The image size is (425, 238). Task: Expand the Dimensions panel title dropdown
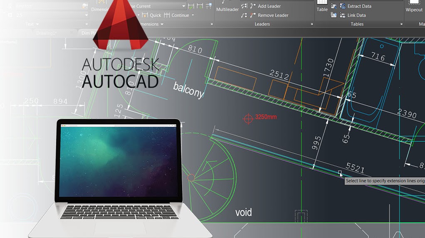pos(162,24)
